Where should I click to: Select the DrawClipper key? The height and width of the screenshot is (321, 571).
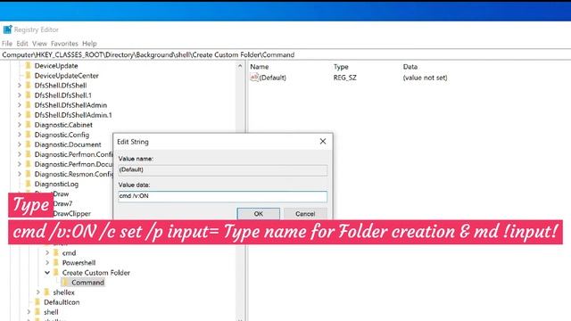coord(71,214)
